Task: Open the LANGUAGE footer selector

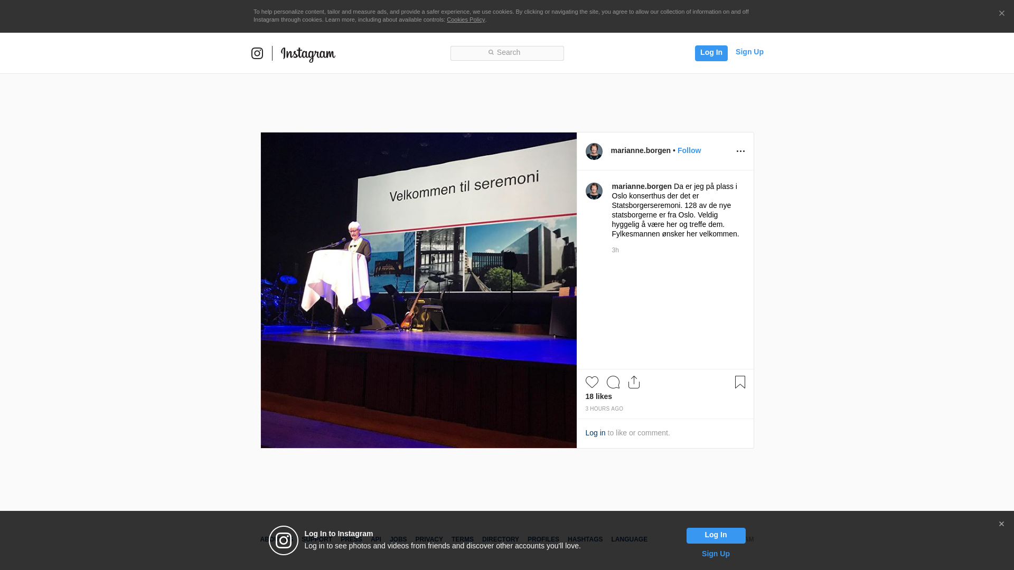Action: [630, 539]
